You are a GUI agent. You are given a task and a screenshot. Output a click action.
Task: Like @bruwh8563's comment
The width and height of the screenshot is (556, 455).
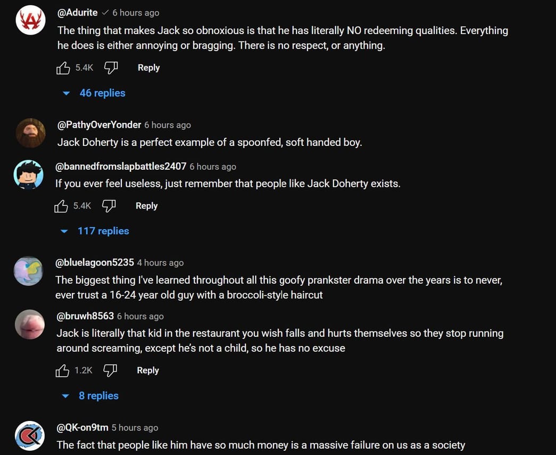[x=63, y=370]
